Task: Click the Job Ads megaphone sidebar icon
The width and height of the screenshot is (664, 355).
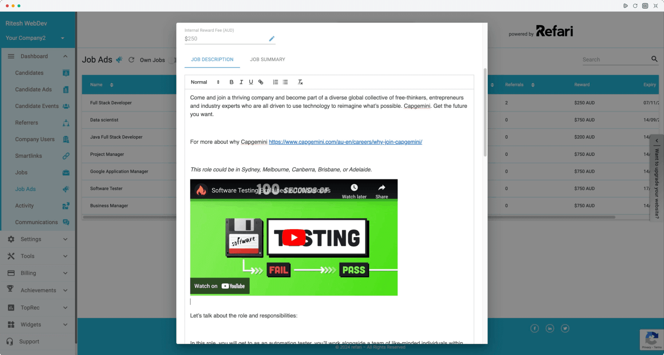Action: [x=66, y=189]
